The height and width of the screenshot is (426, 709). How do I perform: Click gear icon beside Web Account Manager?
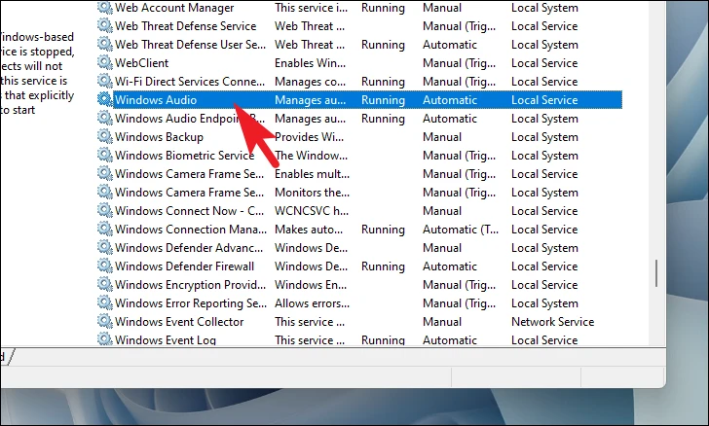[105, 7]
